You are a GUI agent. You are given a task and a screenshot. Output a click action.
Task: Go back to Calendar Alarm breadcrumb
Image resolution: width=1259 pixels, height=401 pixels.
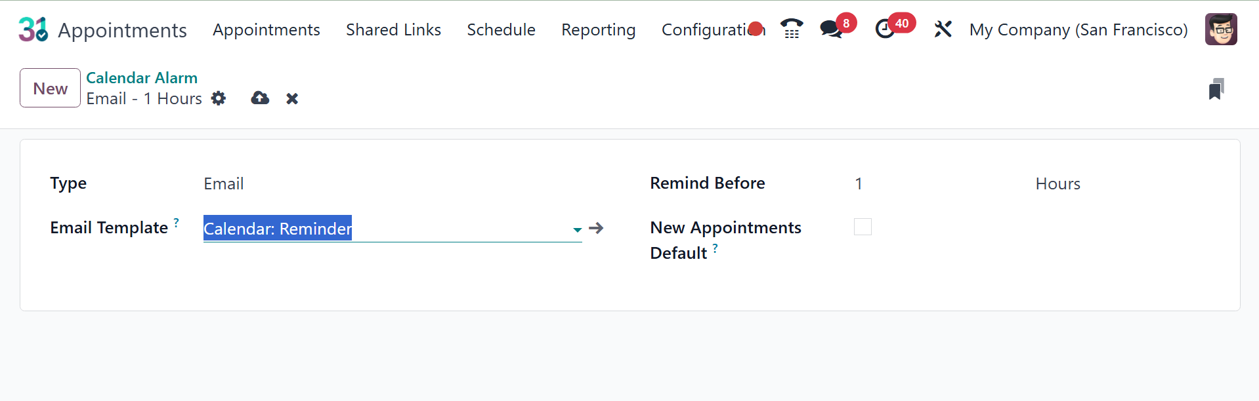(142, 77)
